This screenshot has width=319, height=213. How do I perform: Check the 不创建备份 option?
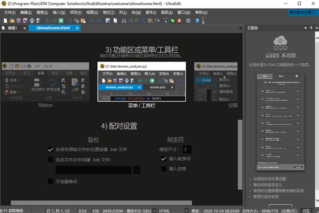point(51,181)
